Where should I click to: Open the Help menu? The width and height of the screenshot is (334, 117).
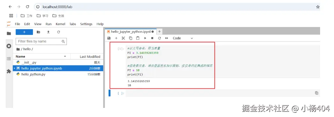pyautogui.click(x=100, y=24)
